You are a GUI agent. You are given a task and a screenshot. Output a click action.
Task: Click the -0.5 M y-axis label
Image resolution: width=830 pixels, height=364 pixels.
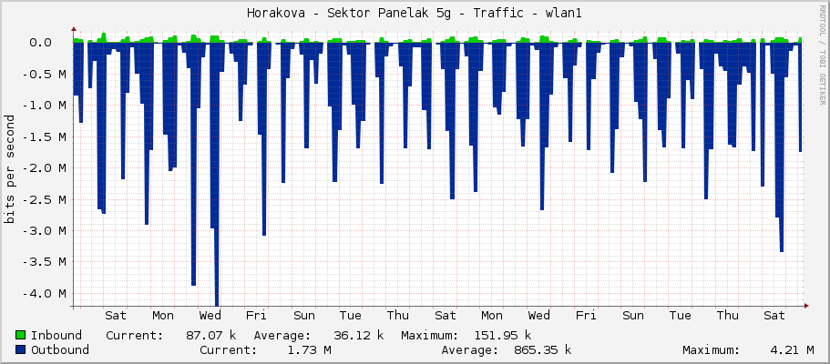45,74
